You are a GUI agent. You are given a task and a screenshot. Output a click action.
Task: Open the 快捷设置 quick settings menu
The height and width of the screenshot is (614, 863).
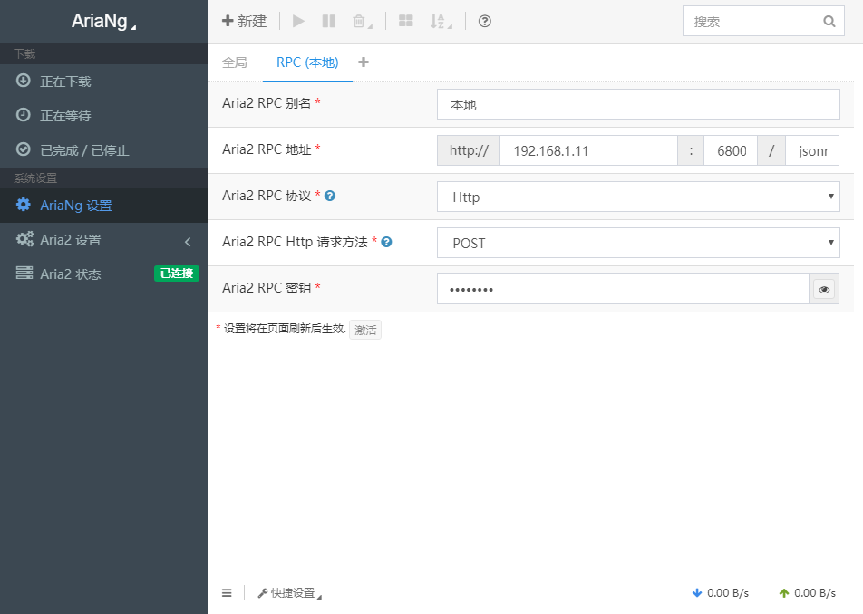tap(289, 593)
